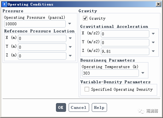The image size is (163, 118).
Task: Open dropdown for Reference Pressure Z
Action: 70,56
